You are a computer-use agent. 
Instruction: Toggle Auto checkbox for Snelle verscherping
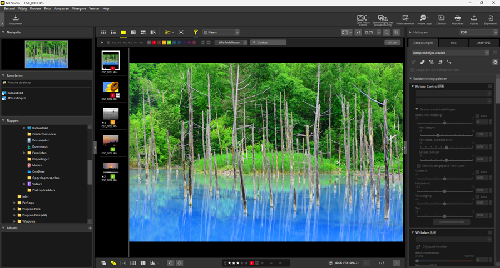click(477, 116)
